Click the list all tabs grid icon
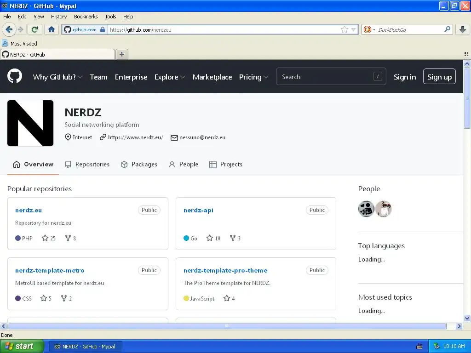Image resolution: width=471 pixels, height=353 pixels. pyautogui.click(x=466, y=54)
